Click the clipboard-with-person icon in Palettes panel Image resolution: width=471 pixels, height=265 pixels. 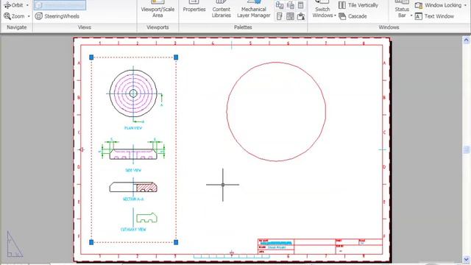[301, 16]
